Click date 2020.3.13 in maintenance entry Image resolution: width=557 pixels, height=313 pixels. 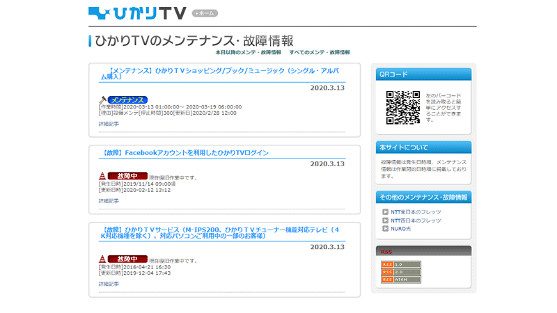(327, 88)
